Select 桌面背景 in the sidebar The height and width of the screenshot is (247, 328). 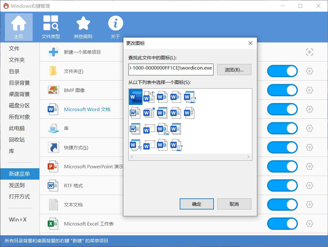coord(19,94)
